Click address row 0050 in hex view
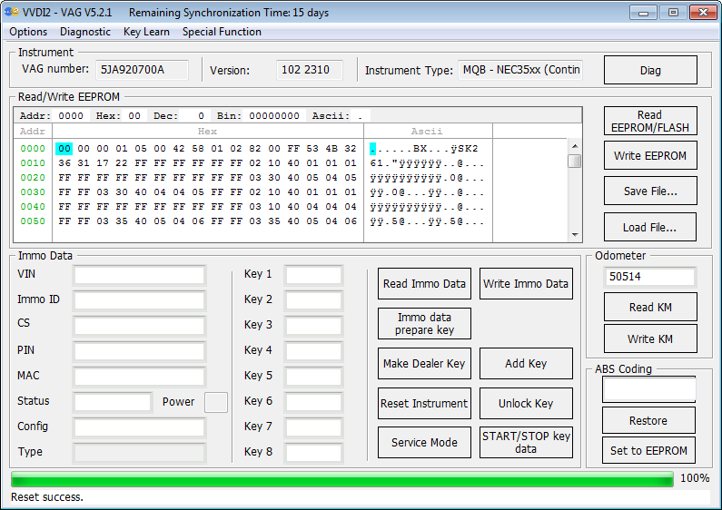 click(33, 221)
